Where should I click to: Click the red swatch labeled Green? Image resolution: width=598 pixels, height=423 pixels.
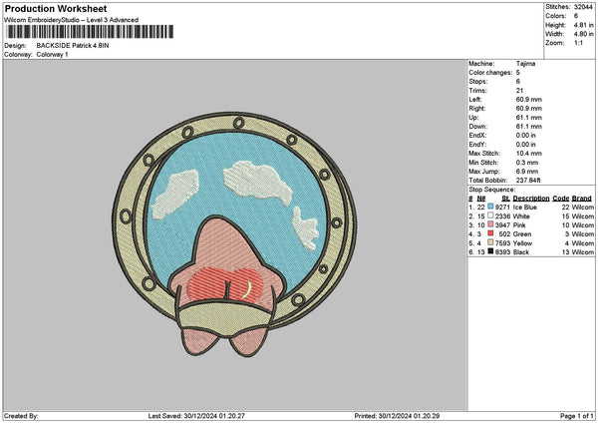pos(490,233)
